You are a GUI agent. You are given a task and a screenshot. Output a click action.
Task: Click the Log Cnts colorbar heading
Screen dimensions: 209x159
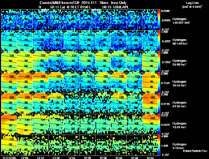tap(192, 3)
